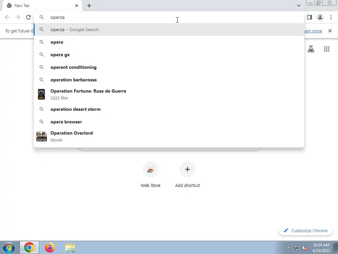The image size is (338, 254).
Task: Toggle the side panel icon
Action: 310,17
